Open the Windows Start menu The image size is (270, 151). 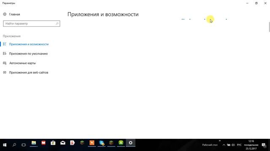pos(5,145)
